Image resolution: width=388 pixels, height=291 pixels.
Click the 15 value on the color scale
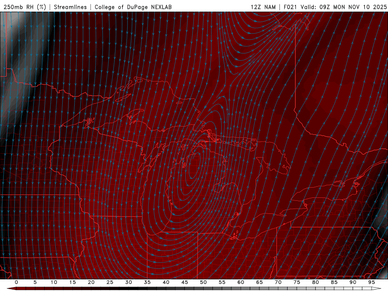(x=72, y=282)
